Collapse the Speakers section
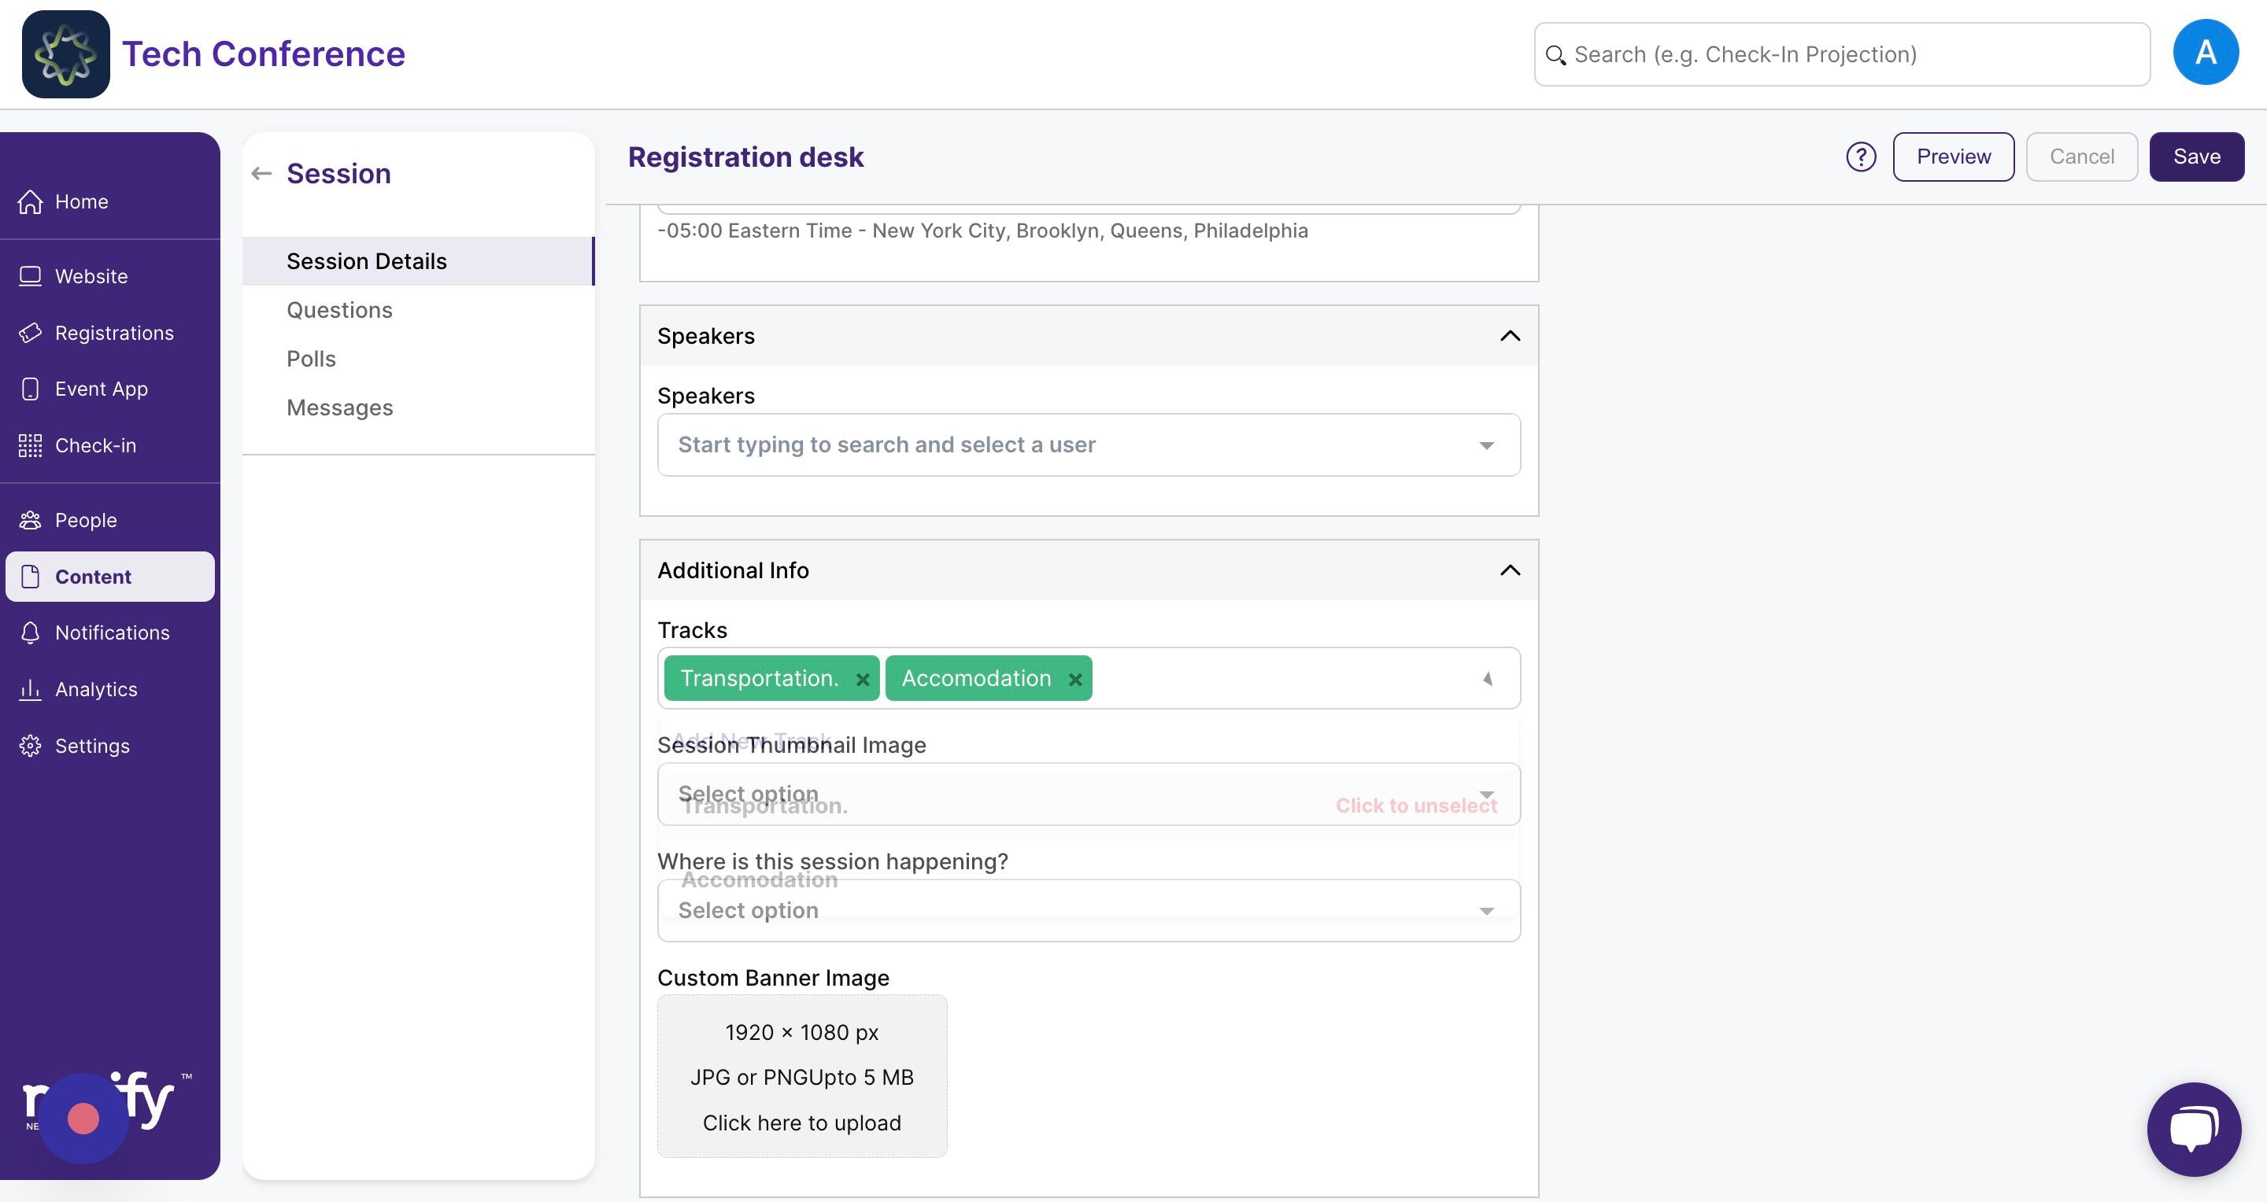The image size is (2267, 1202). tap(1511, 336)
